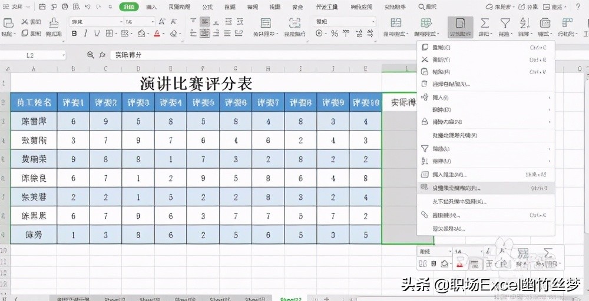
Task: Expand Filter submenu in context menu
Action: click(550, 149)
